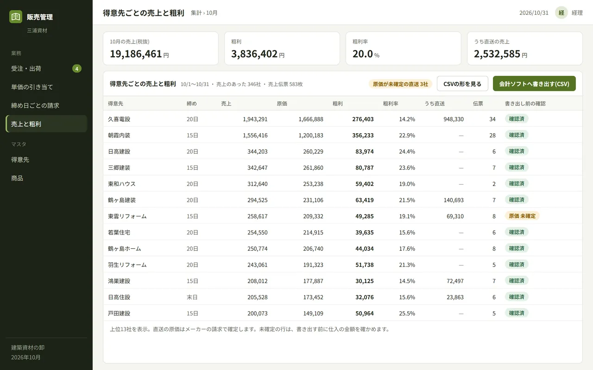Click the 売上 column header
This screenshot has width=593, height=370.
click(x=226, y=104)
